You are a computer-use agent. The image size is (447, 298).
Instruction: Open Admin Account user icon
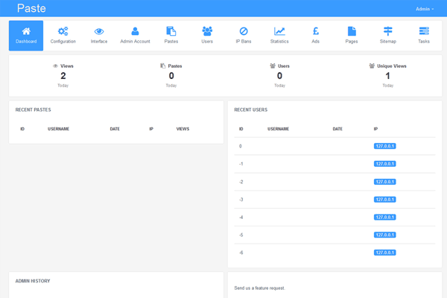coord(136,31)
